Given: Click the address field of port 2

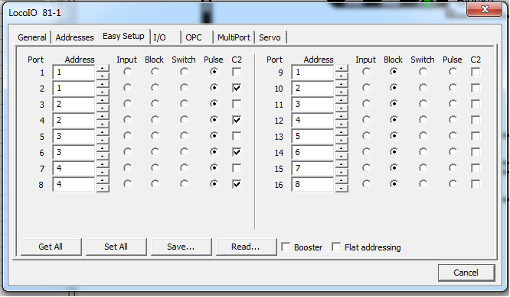Looking at the screenshot, I should [x=74, y=89].
